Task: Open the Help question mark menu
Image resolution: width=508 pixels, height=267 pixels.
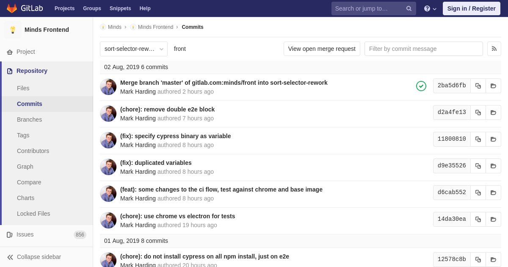Action: pos(430,8)
